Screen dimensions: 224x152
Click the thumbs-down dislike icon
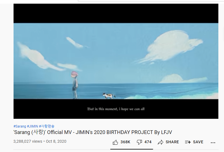tap(139, 142)
